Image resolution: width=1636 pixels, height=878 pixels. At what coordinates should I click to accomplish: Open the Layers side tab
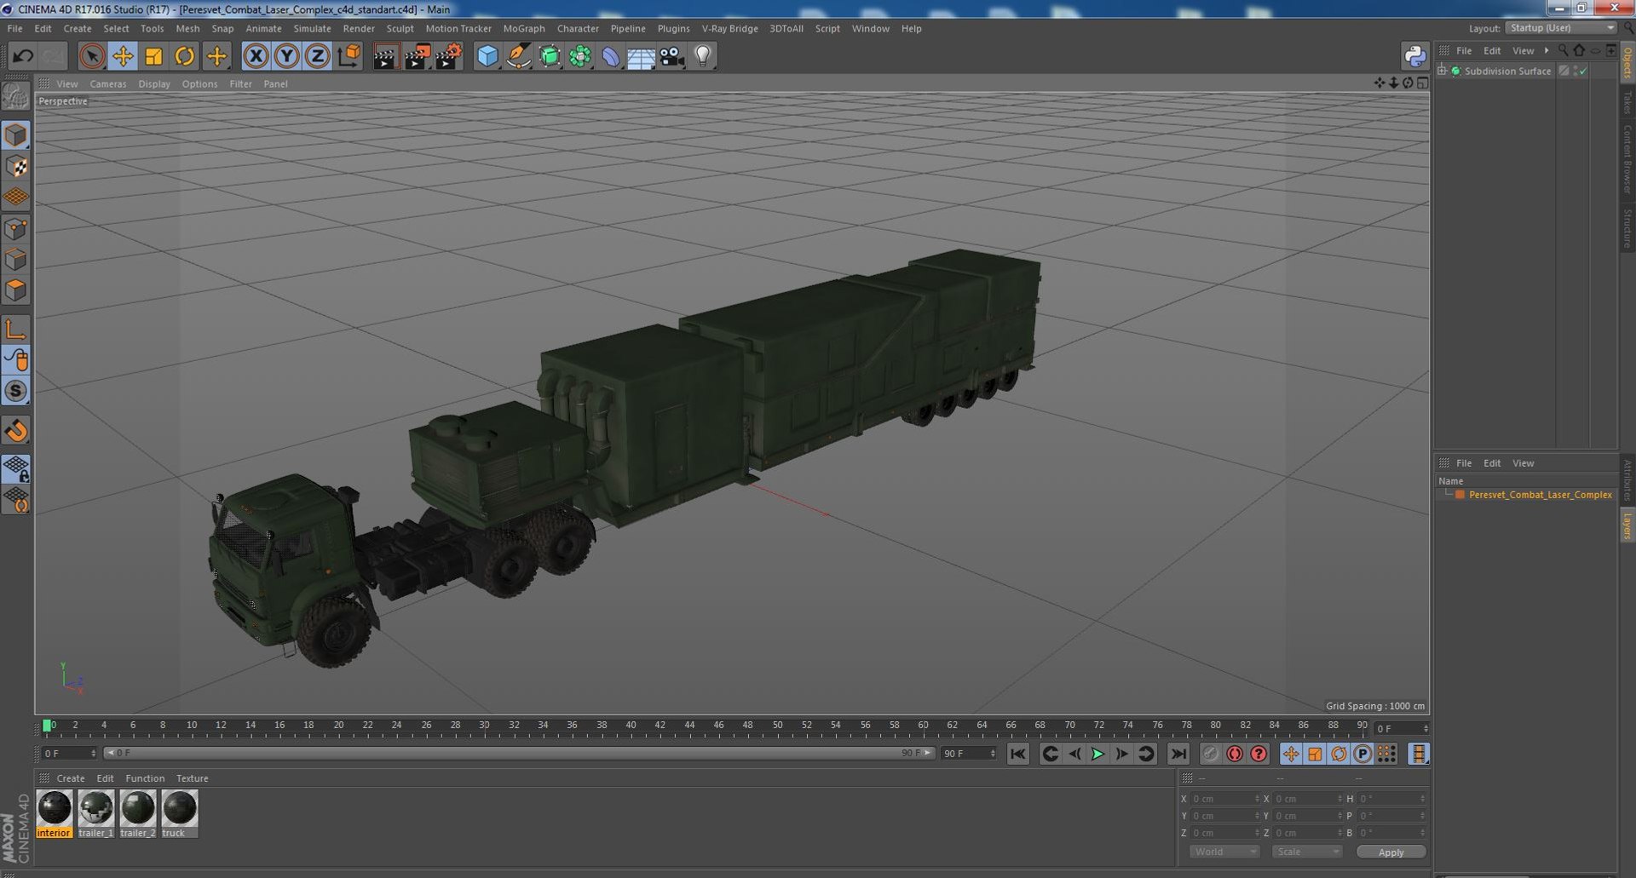pyautogui.click(x=1627, y=525)
